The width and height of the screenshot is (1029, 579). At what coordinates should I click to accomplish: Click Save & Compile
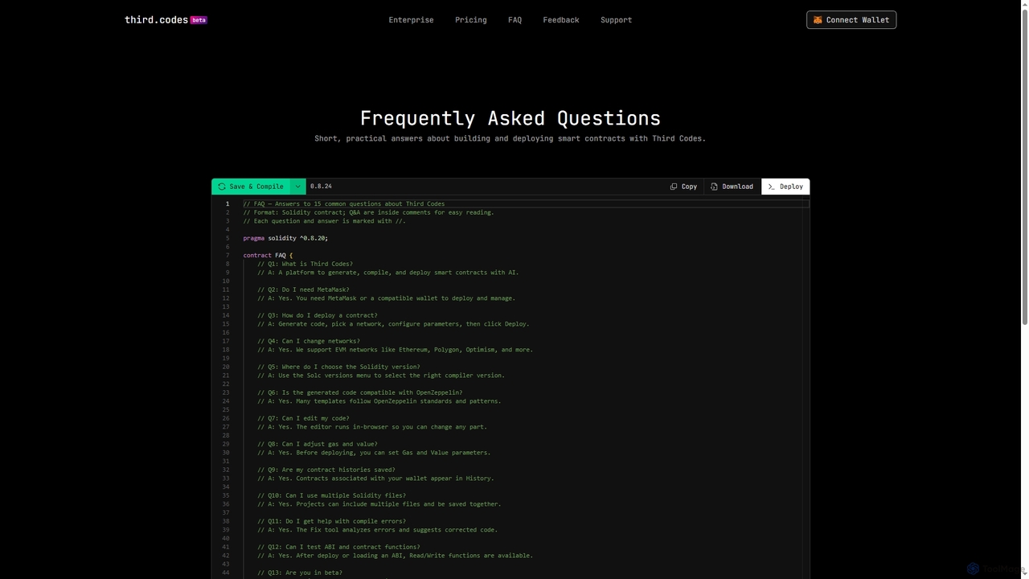(x=251, y=187)
